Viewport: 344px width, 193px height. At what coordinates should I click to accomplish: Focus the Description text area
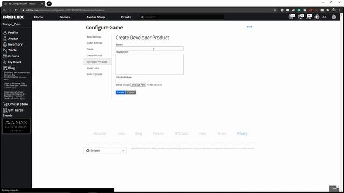pyautogui.click(x=149, y=64)
